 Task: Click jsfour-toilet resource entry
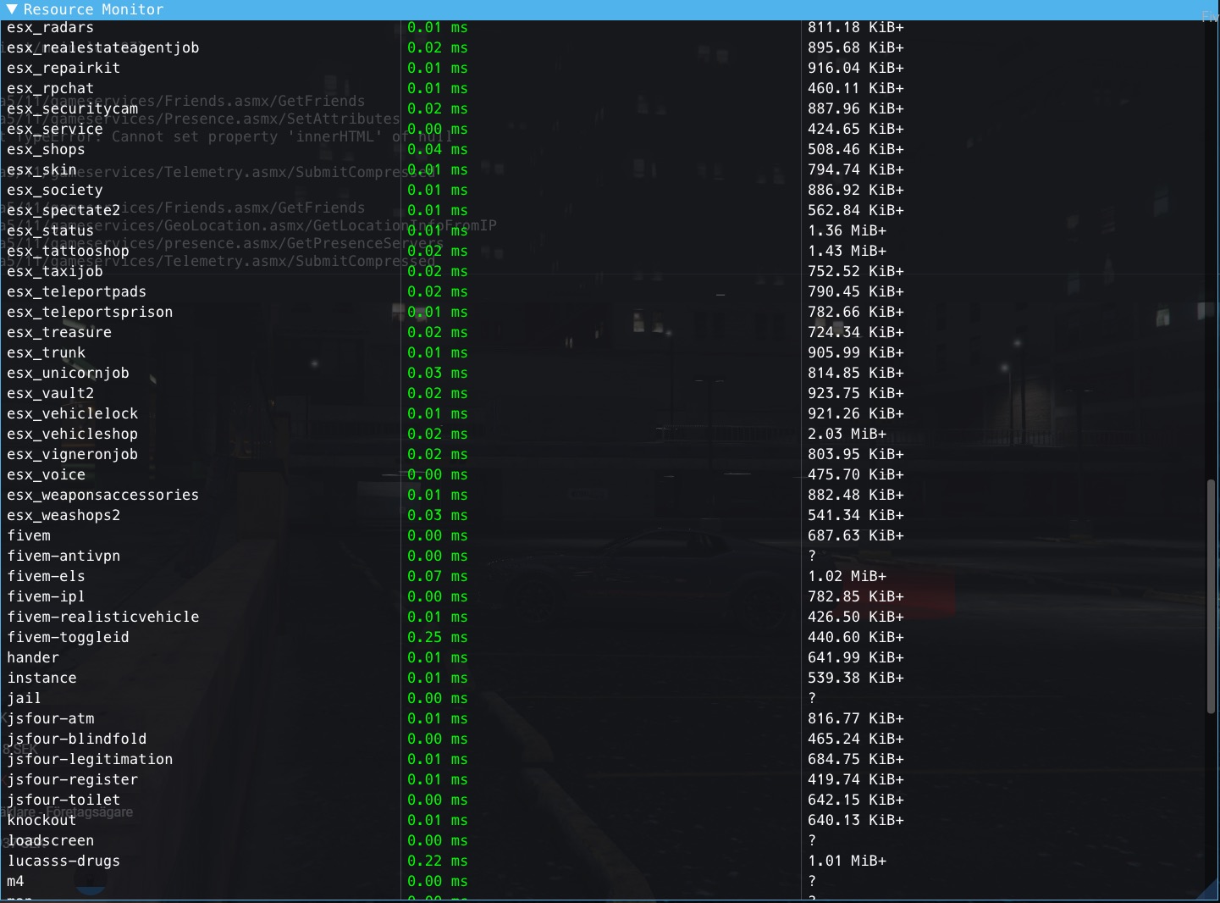pyautogui.click(x=63, y=801)
